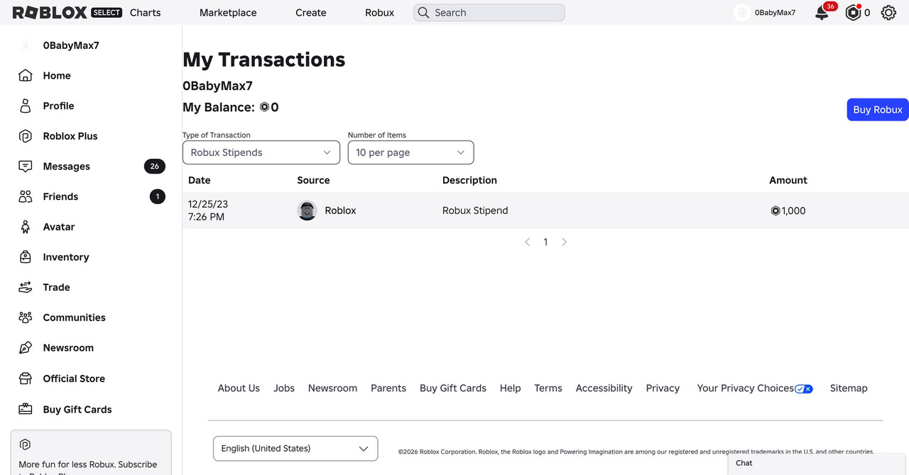Go to the next transactions page arrow
This screenshot has width=909, height=475.
(565, 242)
